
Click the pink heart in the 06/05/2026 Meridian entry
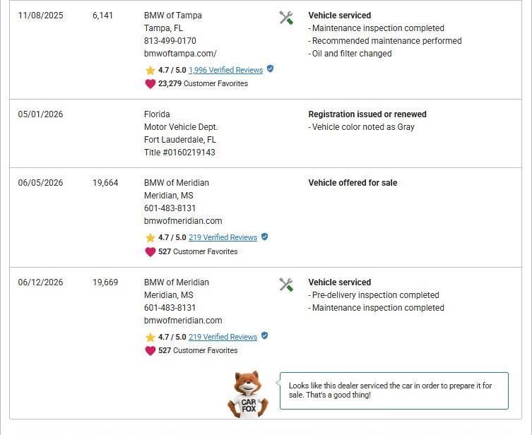150,251
